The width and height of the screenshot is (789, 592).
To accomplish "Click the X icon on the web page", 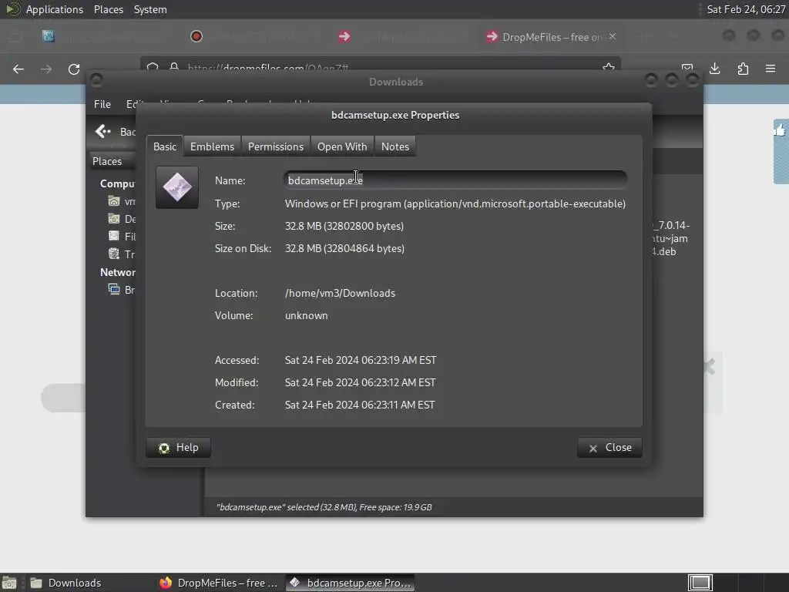I will [x=709, y=367].
